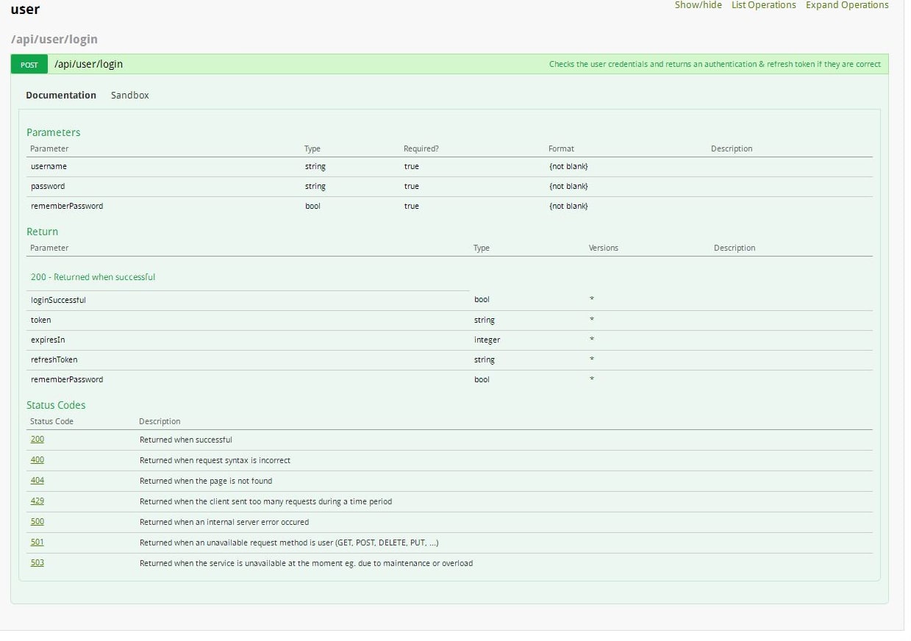Open status code 400 link
This screenshot has width=911, height=641.
[x=37, y=460]
